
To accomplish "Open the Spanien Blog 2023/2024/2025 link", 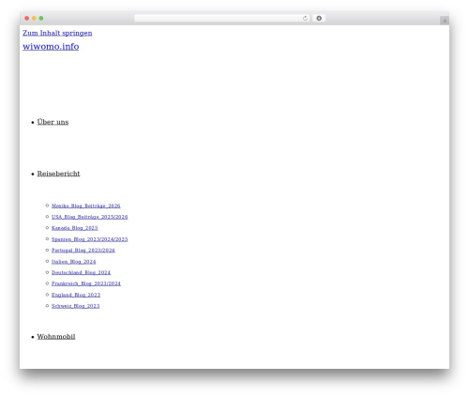I will (89, 239).
